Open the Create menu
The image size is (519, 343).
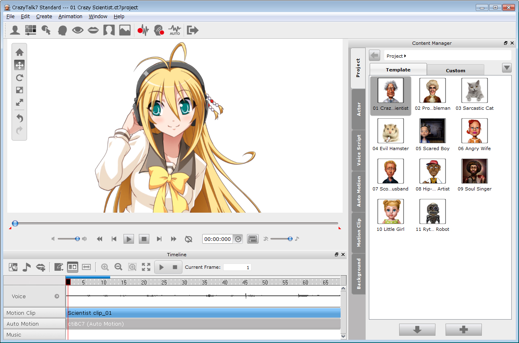pos(44,17)
